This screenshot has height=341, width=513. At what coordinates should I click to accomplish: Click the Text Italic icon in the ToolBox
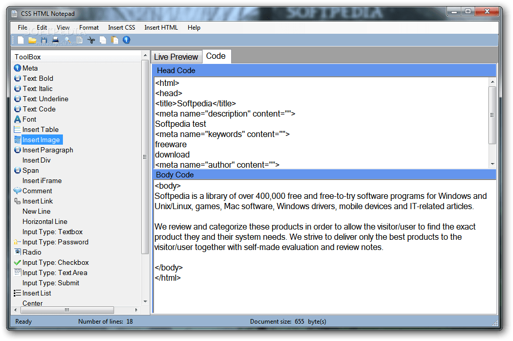tap(17, 88)
